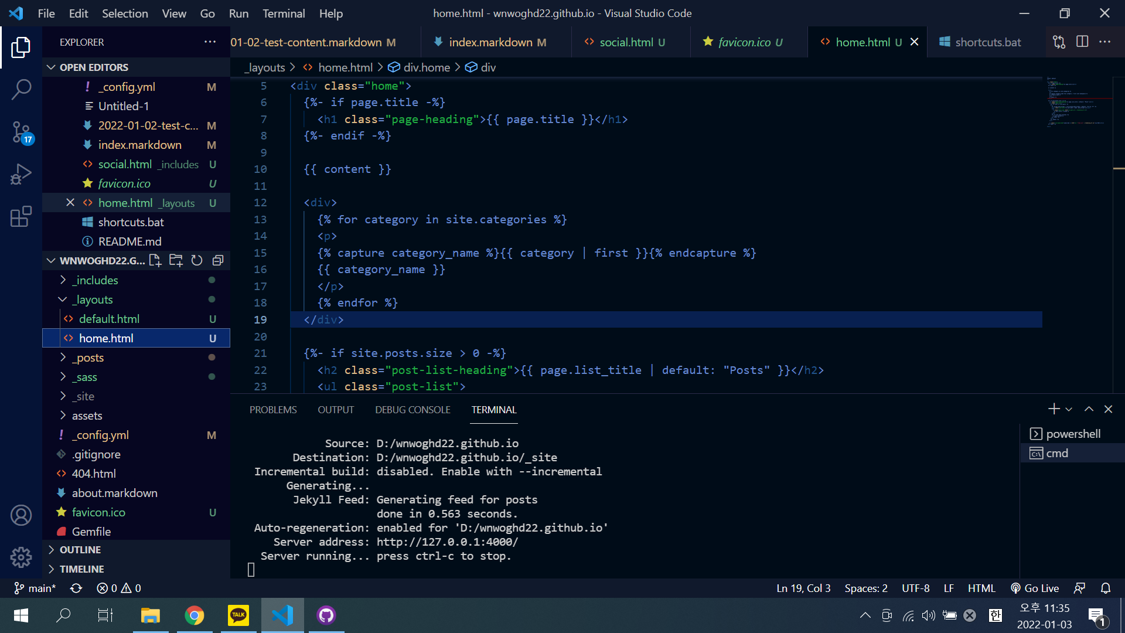Screen dimensions: 1125x633
Task: Collapse the Open Editors section
Action: coord(136,67)
